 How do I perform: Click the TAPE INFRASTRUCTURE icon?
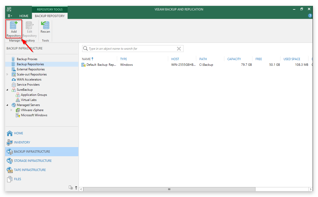[x=10, y=170]
